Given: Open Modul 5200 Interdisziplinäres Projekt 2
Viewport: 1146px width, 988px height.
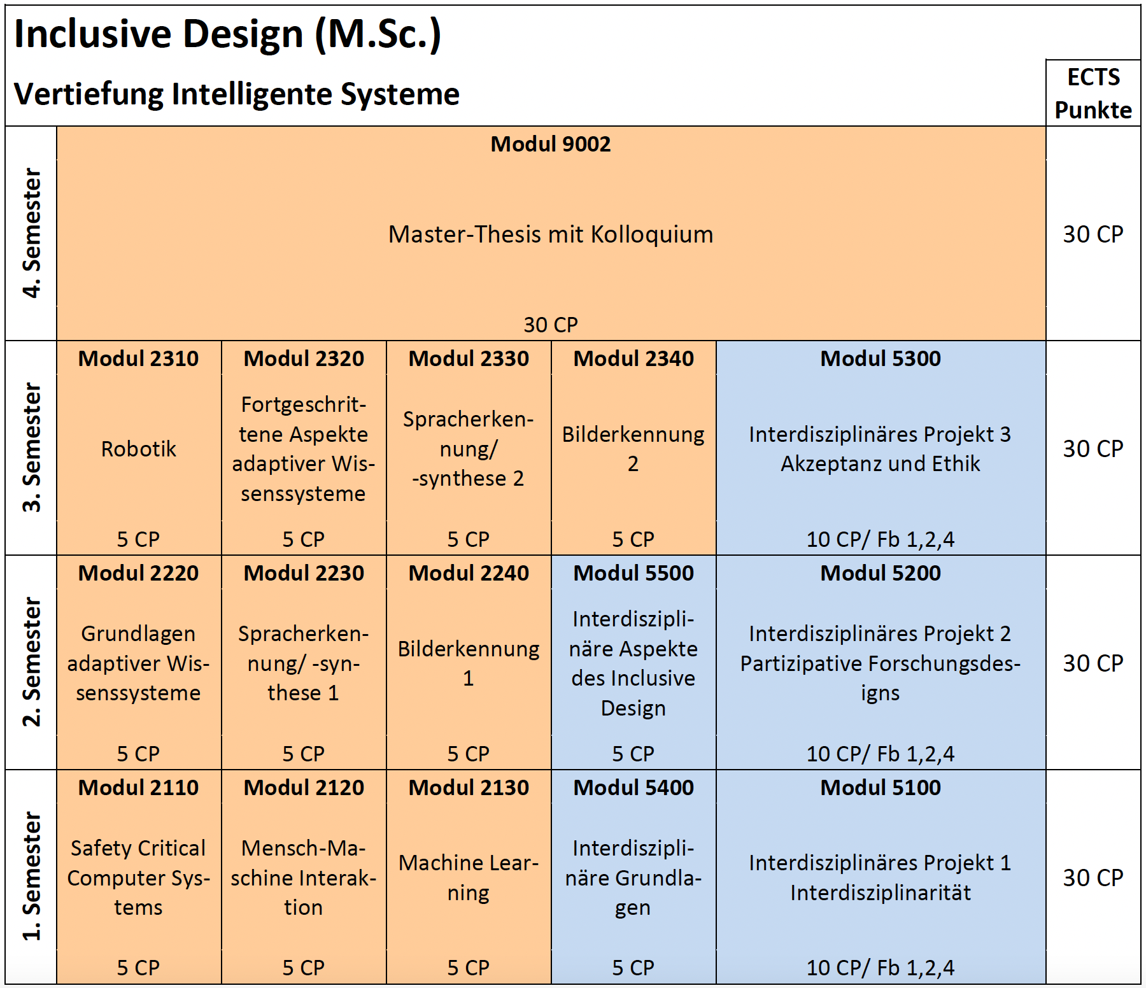Looking at the screenshot, I should [881, 663].
